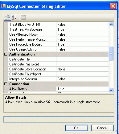Select the Allow Batch property row
Viewport: 119px width, 134px height.
(x=32, y=89)
